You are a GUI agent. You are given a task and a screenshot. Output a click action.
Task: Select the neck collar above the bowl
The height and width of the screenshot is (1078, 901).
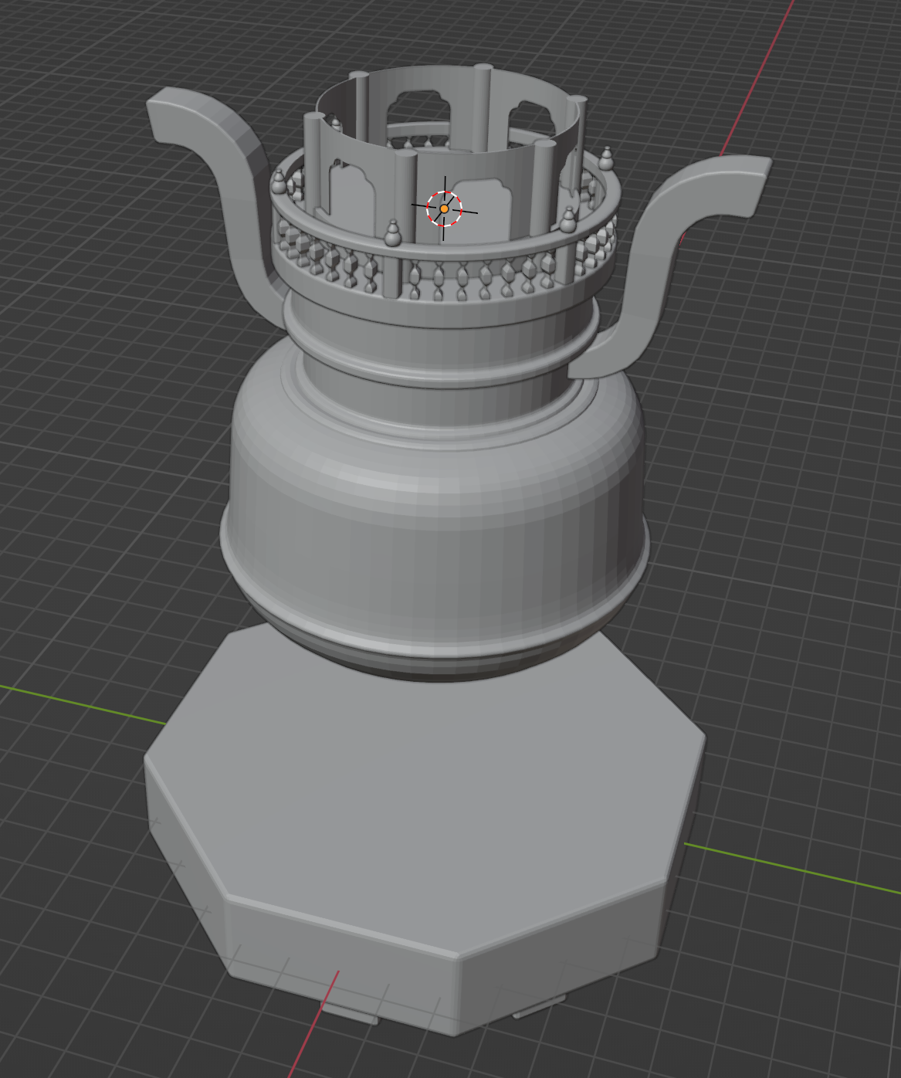[440, 347]
